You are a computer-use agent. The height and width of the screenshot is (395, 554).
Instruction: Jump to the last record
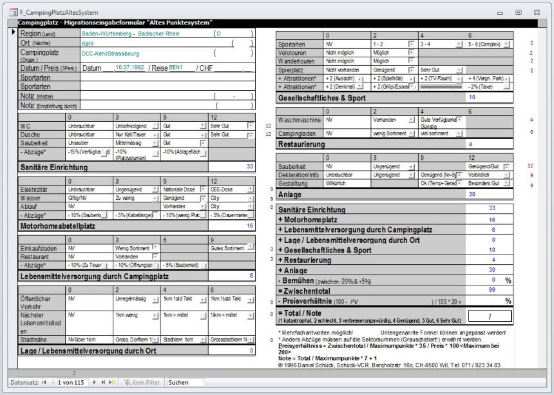click(102, 382)
